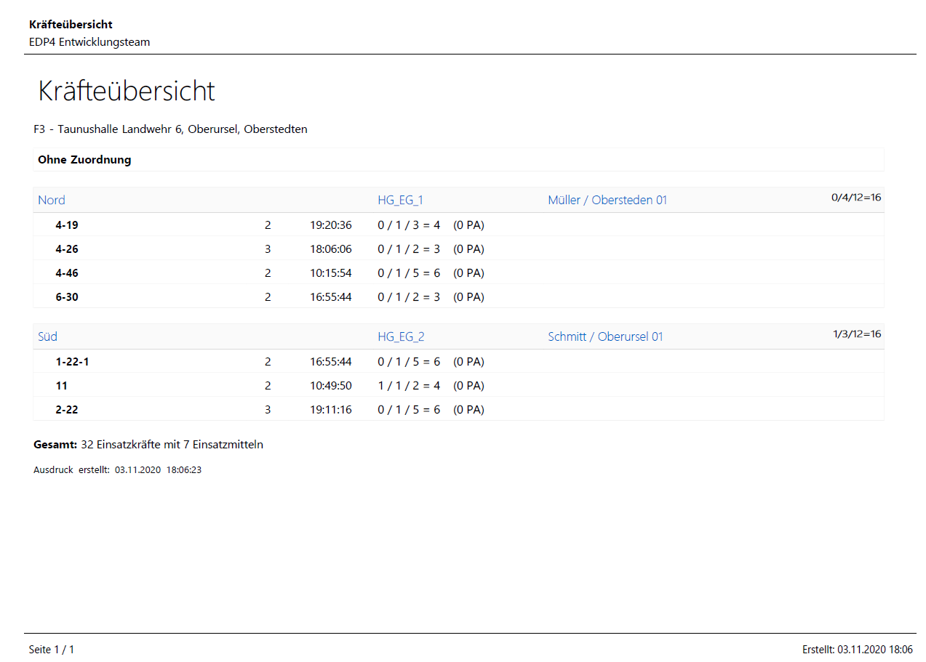Click the Nord section link
Image resolution: width=926 pixels, height=662 pixels.
(52, 200)
